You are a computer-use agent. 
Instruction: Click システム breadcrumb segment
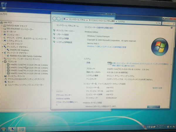(x=121, y=21)
